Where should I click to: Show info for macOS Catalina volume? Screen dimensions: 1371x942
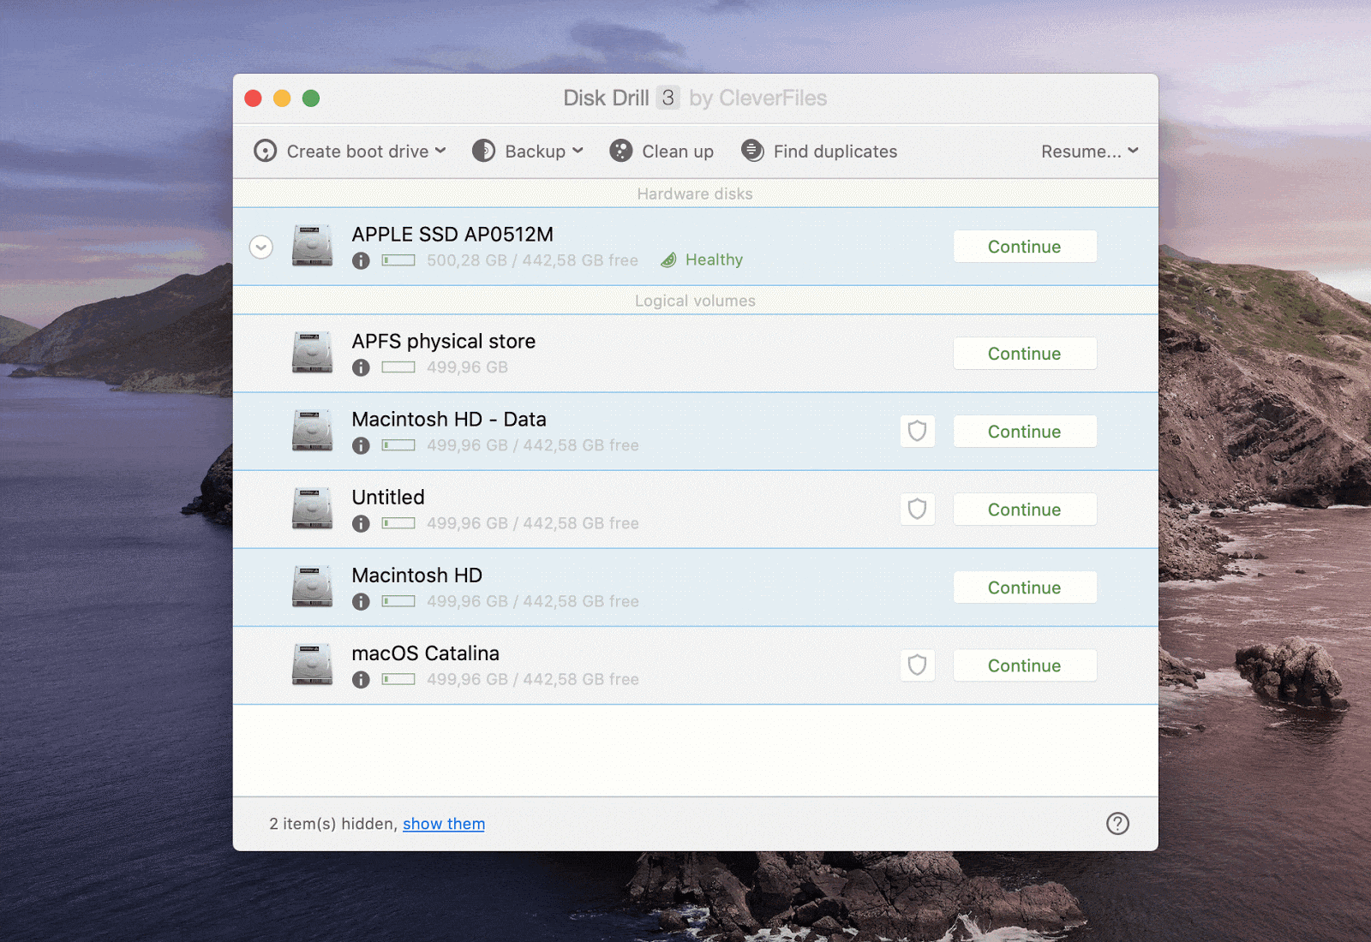point(361,679)
